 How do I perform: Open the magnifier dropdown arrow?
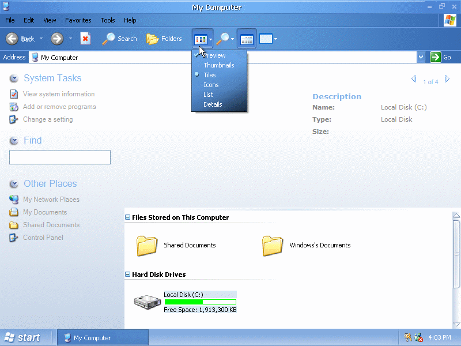click(232, 39)
